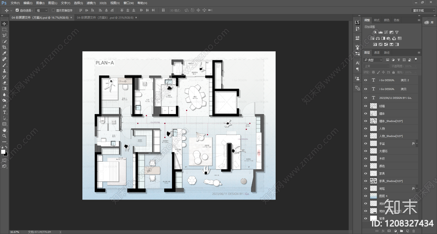
Task: Open the 图像 menu
Action: point(40,3)
